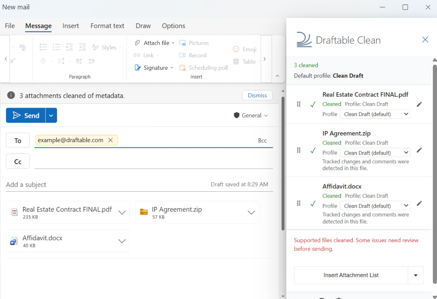Maximize the New mail window
Image resolution: width=437 pixels, height=299 pixels.
point(405,7)
